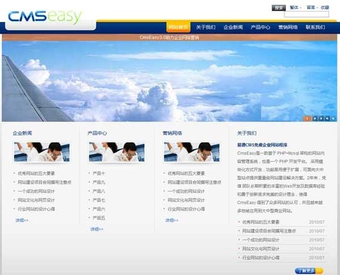
Task: Open 行业网站的设计心得 in 营销网络 list
Action: point(186,209)
